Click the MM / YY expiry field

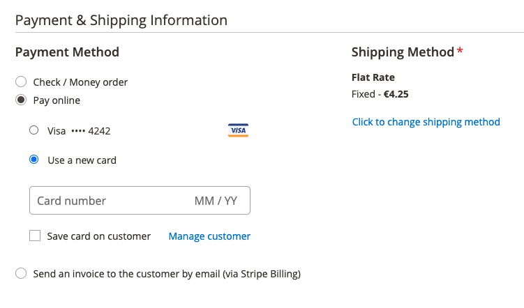tap(216, 201)
